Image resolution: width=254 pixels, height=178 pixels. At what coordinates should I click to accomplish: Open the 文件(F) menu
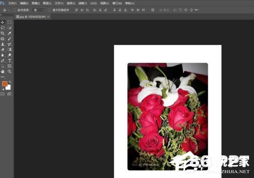tap(13, 3)
